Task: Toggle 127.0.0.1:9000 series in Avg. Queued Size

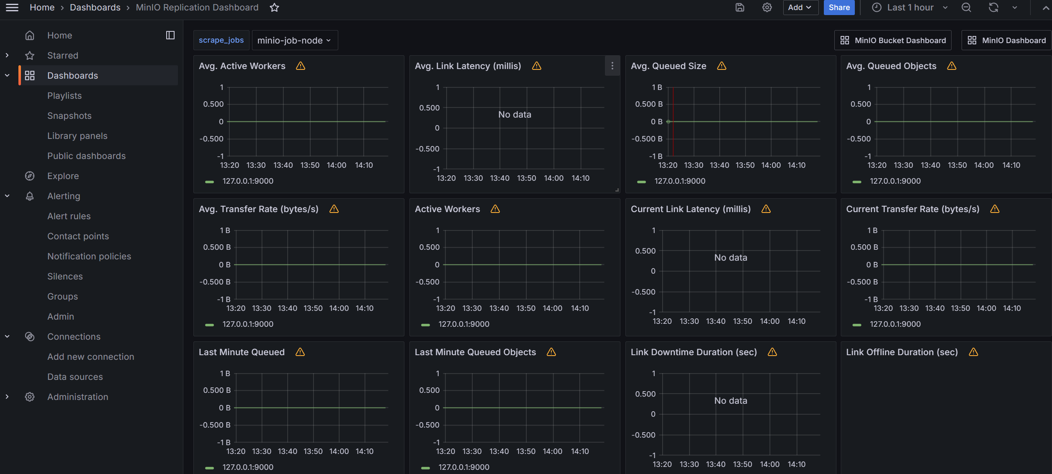Action: coord(680,181)
